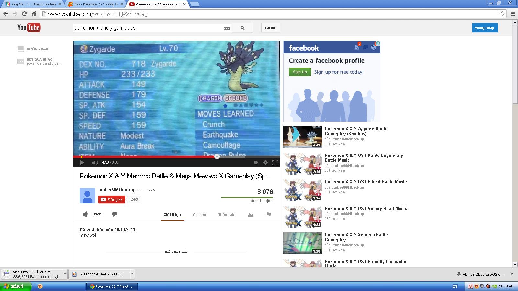Click the Tải lên upload button

pyautogui.click(x=270, y=28)
